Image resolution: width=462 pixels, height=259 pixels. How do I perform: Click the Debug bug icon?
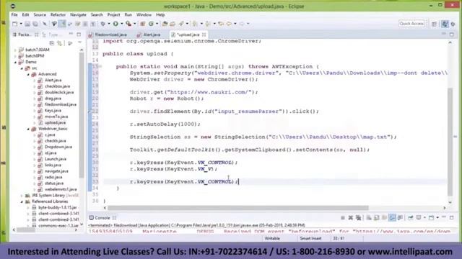click(103, 24)
